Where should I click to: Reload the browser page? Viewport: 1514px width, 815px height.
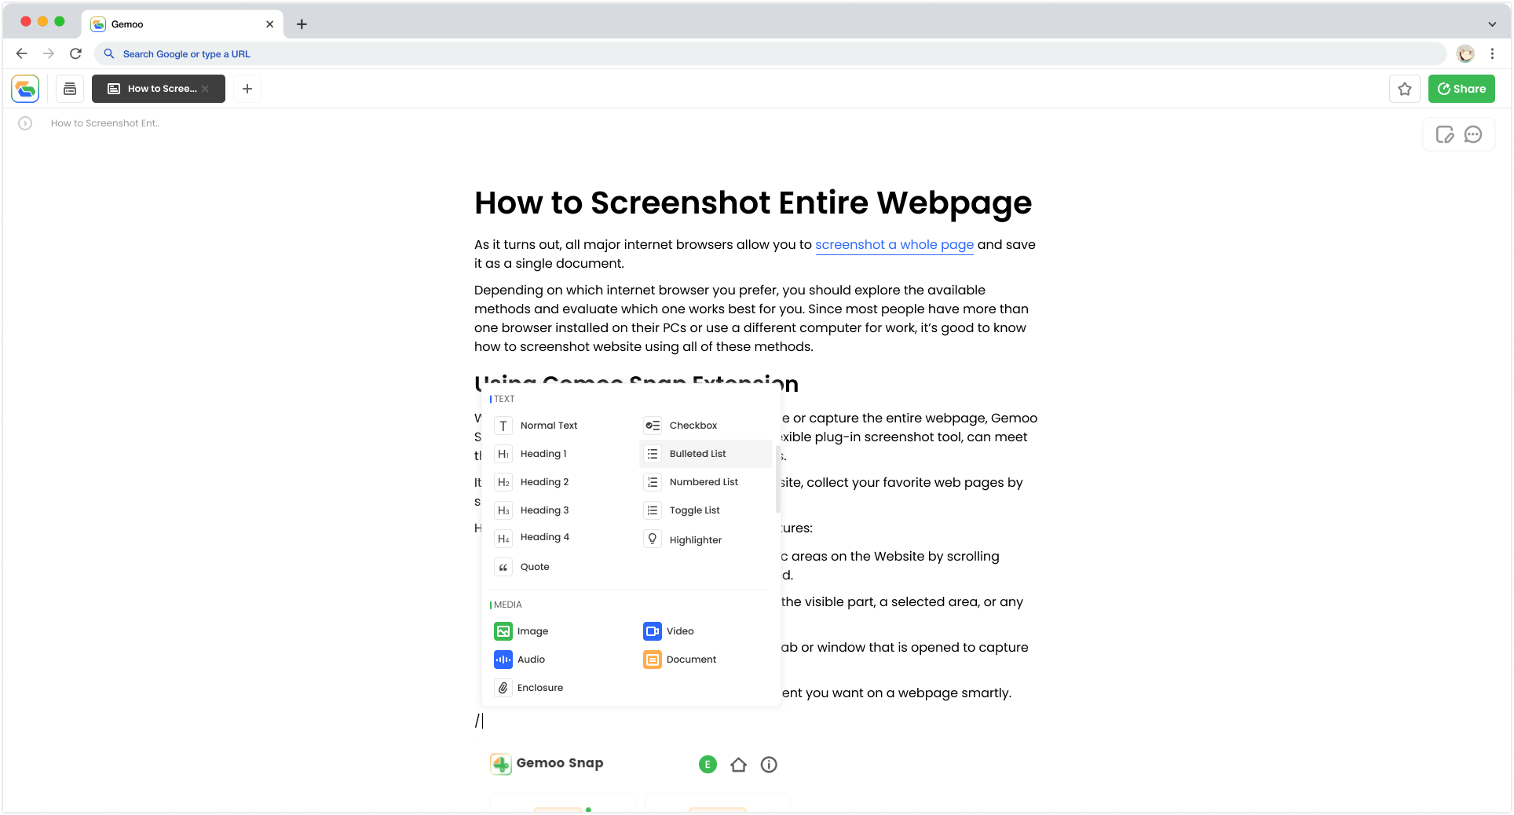pyautogui.click(x=75, y=53)
